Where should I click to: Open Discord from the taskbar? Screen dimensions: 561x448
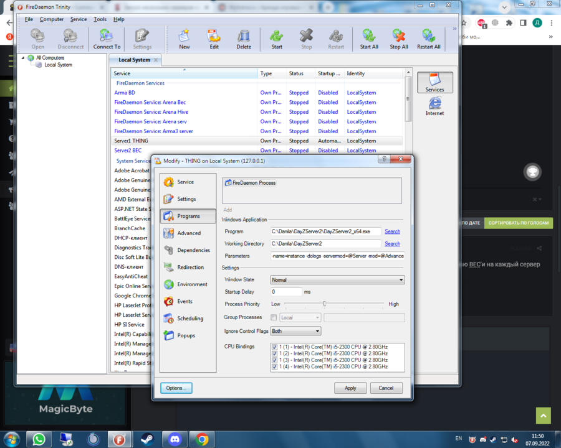click(175, 439)
